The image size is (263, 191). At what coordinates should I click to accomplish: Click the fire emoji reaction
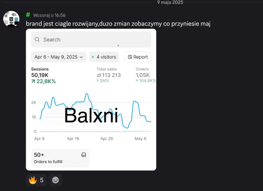point(33,180)
